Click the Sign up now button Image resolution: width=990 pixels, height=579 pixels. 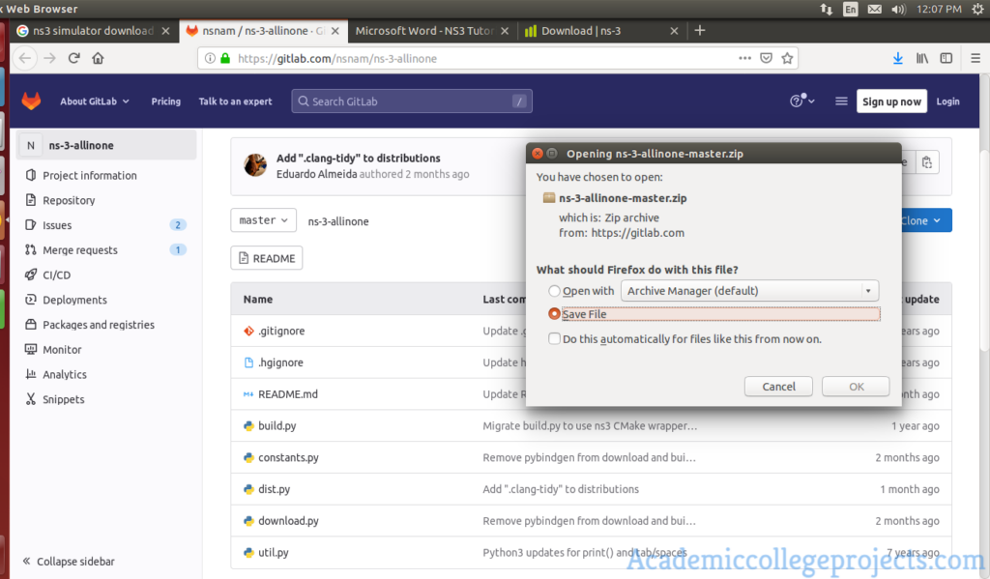point(891,101)
